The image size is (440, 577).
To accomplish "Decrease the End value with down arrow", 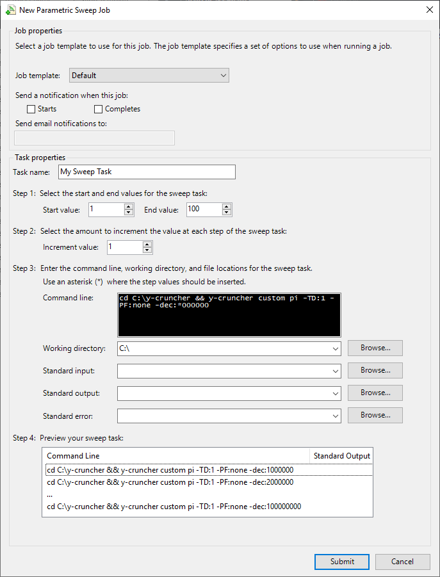I will click(x=227, y=213).
